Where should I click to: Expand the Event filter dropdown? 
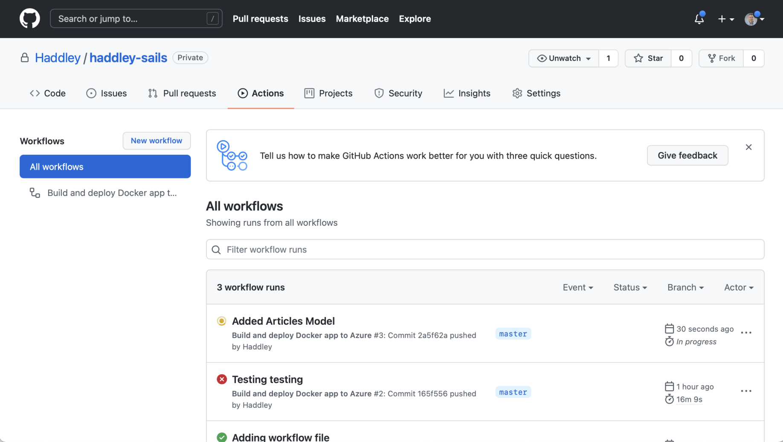tap(578, 288)
